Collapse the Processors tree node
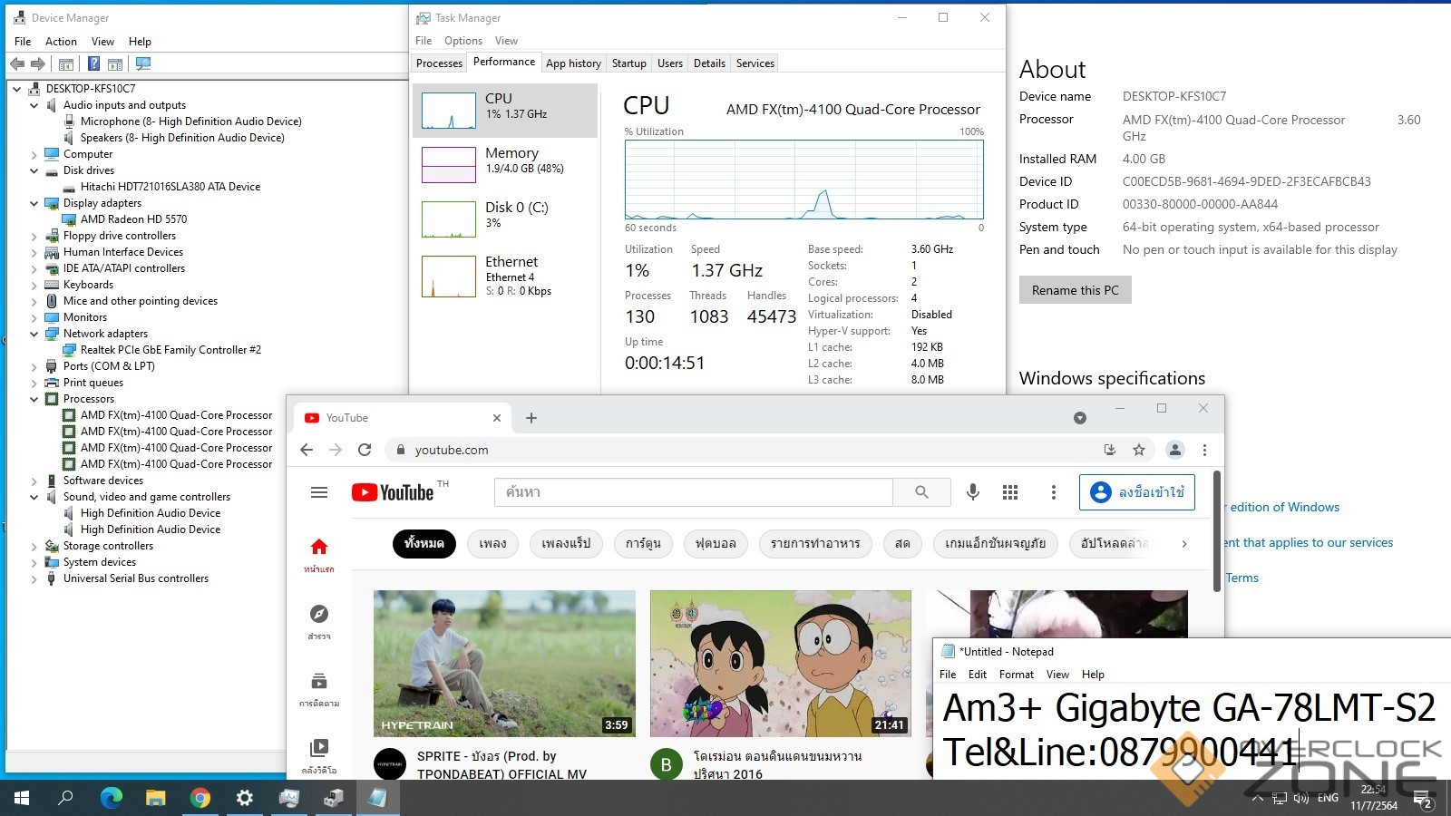The height and width of the screenshot is (816, 1451). 34,399
